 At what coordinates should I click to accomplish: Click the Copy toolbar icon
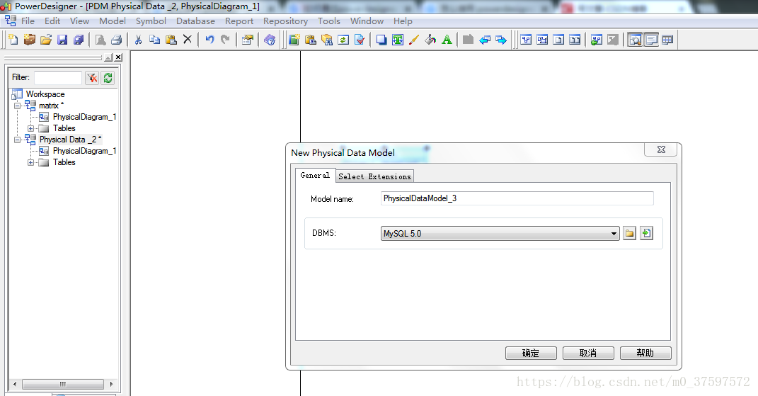click(x=155, y=40)
